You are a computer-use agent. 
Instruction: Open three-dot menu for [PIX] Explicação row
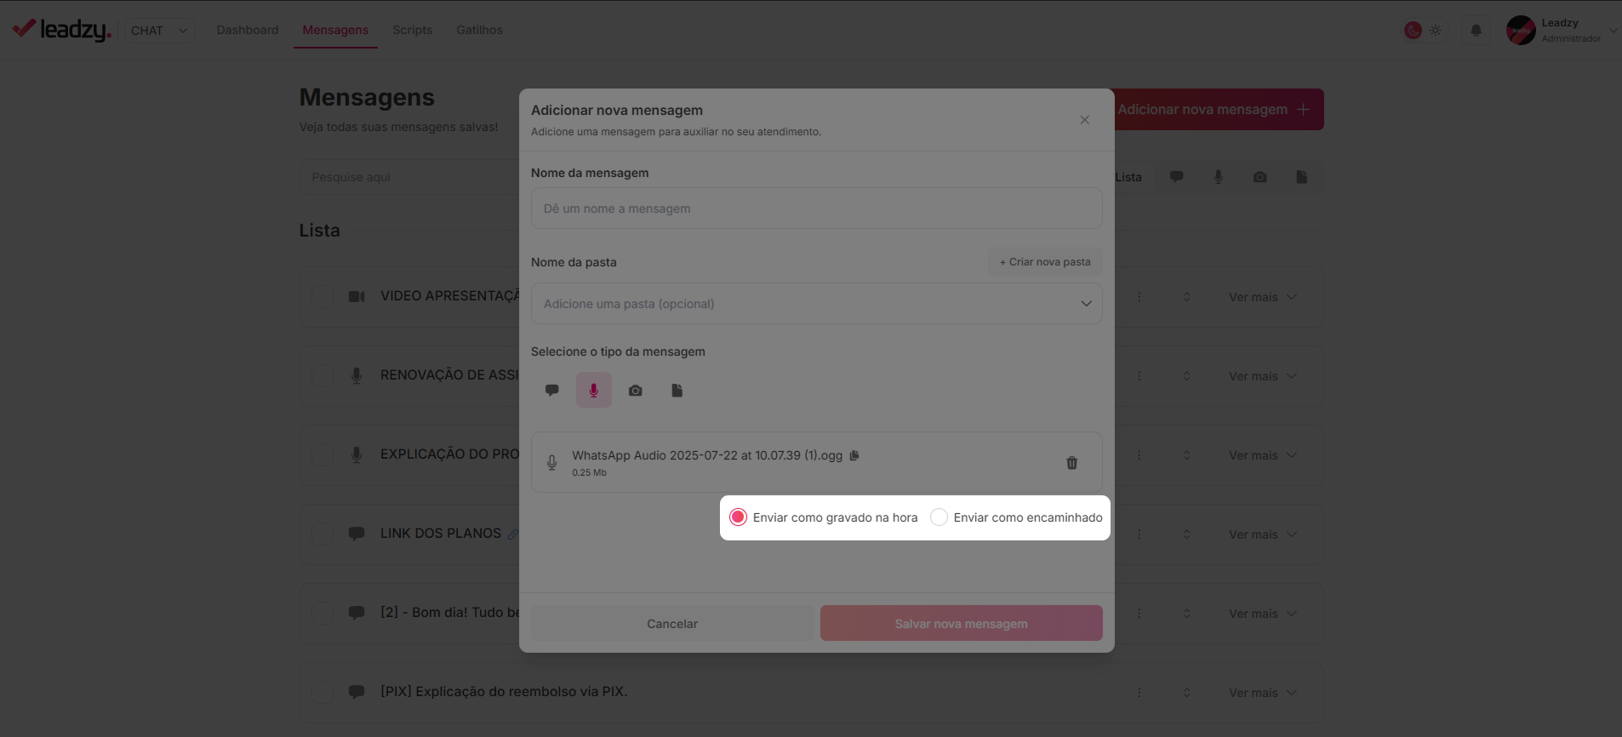coord(1139,693)
